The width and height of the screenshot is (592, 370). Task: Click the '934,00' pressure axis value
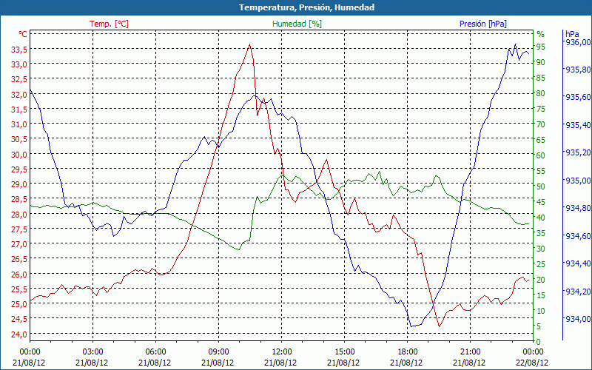pyautogui.click(x=577, y=319)
